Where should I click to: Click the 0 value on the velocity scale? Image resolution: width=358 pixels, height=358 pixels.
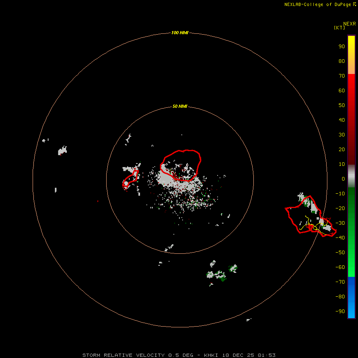[343, 179]
